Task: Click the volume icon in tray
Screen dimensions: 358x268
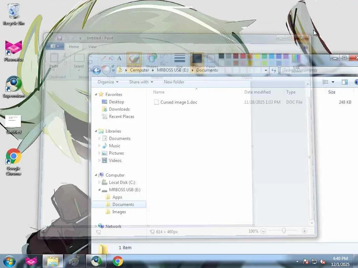Action: pyautogui.click(x=323, y=262)
